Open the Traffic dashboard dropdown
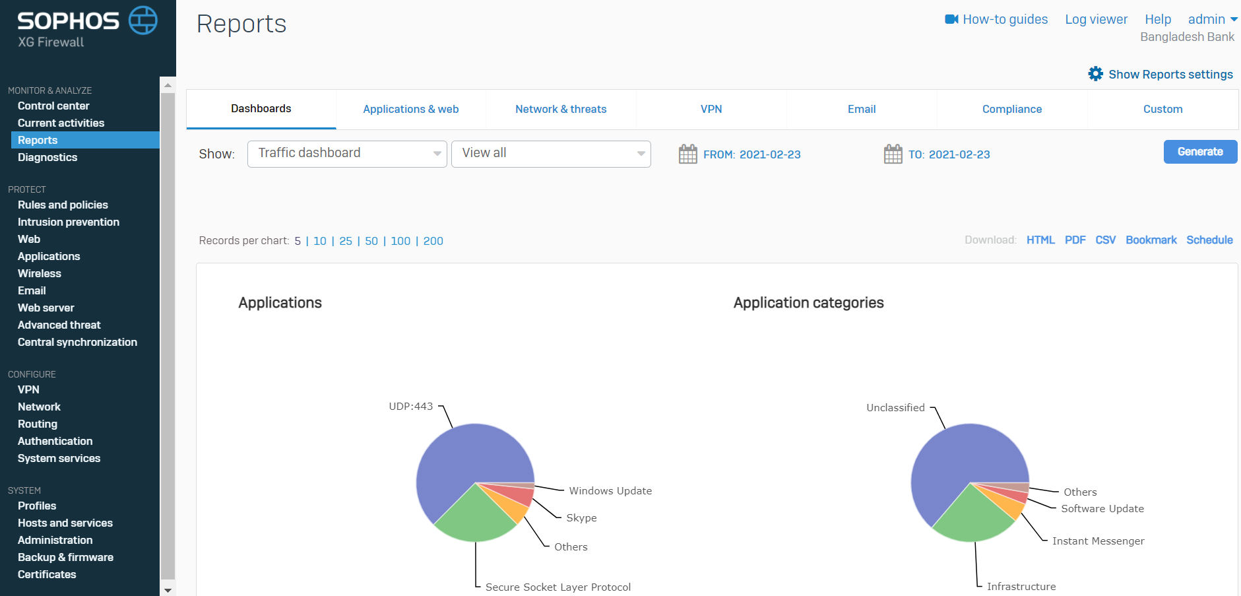The width and height of the screenshot is (1241, 596). click(x=347, y=154)
